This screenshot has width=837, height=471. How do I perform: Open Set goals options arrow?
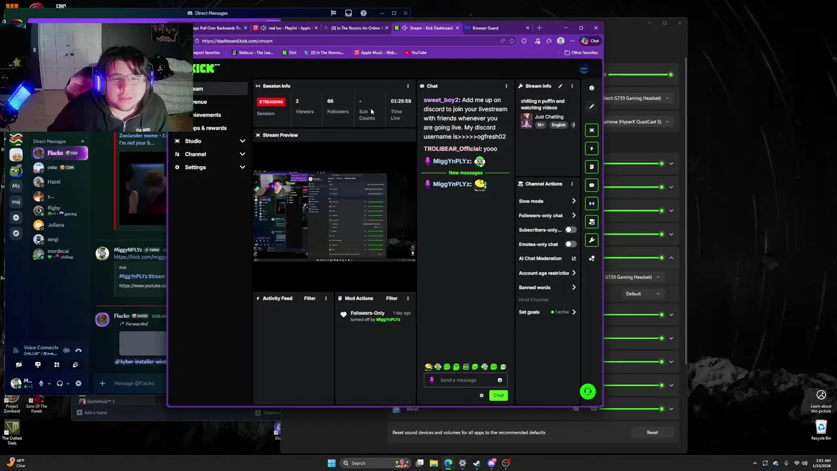tap(573, 312)
